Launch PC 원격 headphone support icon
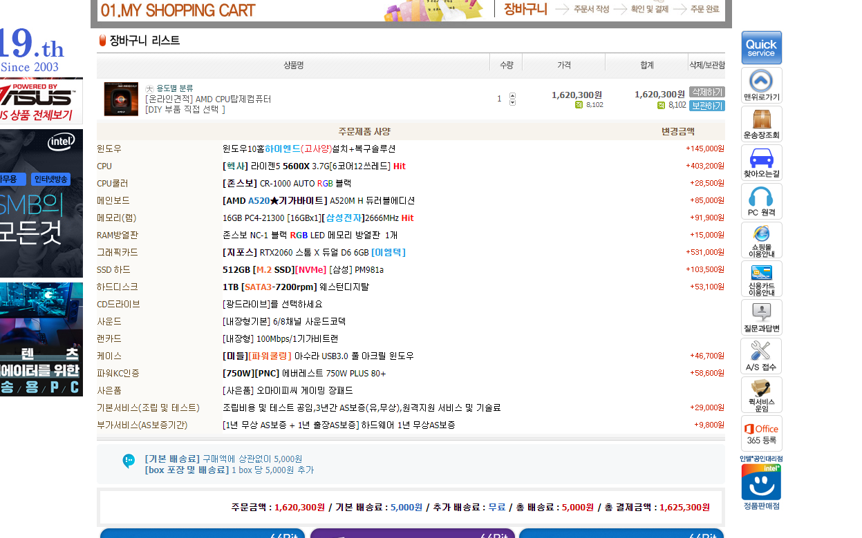Viewport: 862px width, 538px height. click(x=761, y=202)
